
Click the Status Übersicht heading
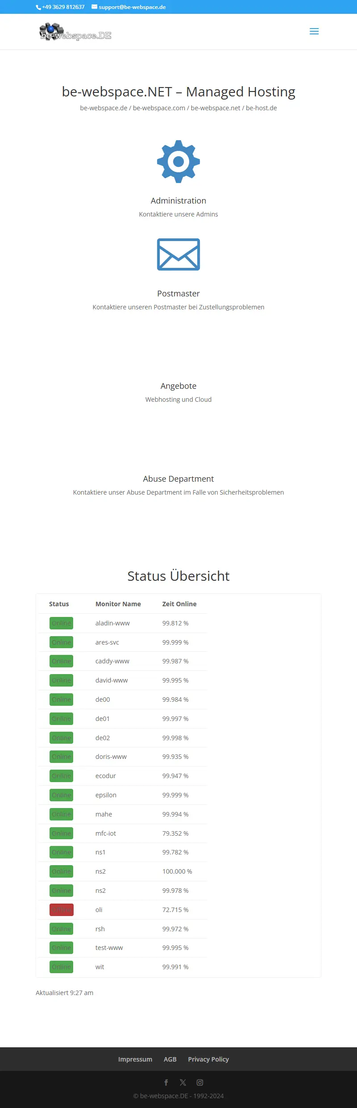(x=178, y=576)
